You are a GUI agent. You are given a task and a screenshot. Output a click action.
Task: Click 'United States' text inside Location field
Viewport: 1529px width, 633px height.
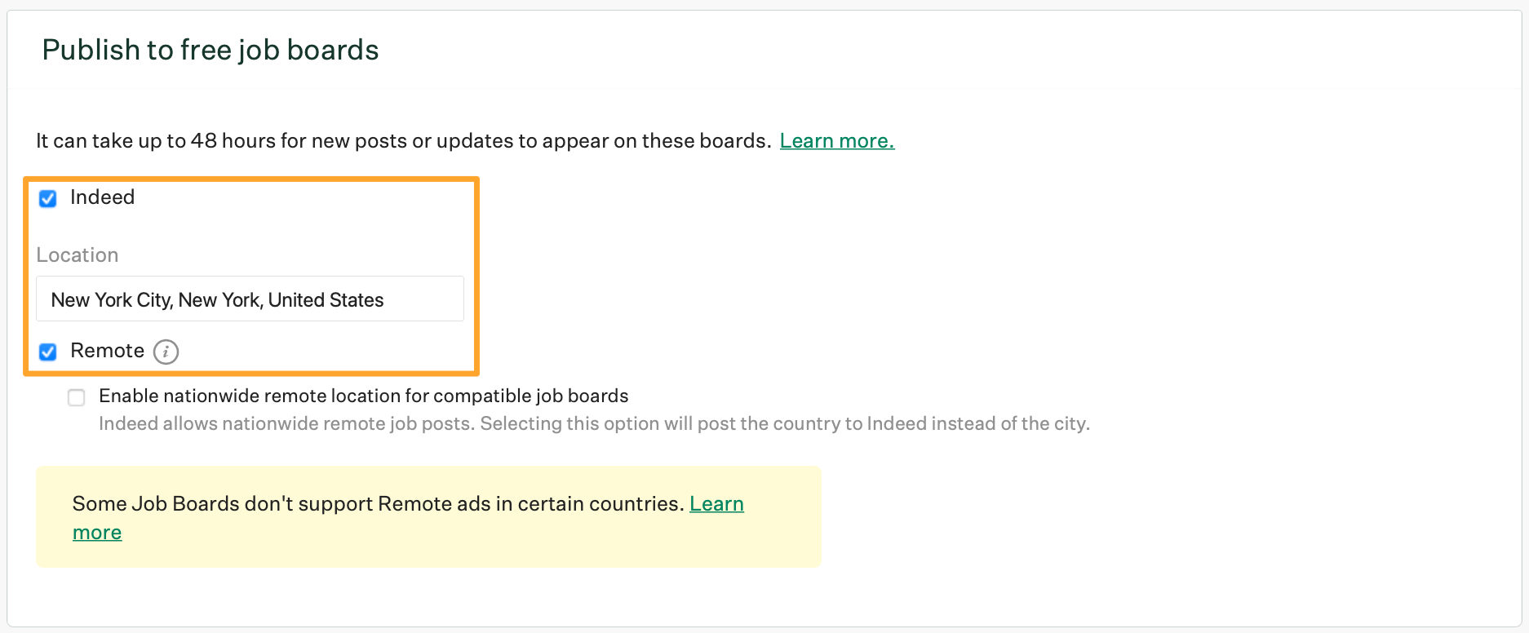point(326,300)
